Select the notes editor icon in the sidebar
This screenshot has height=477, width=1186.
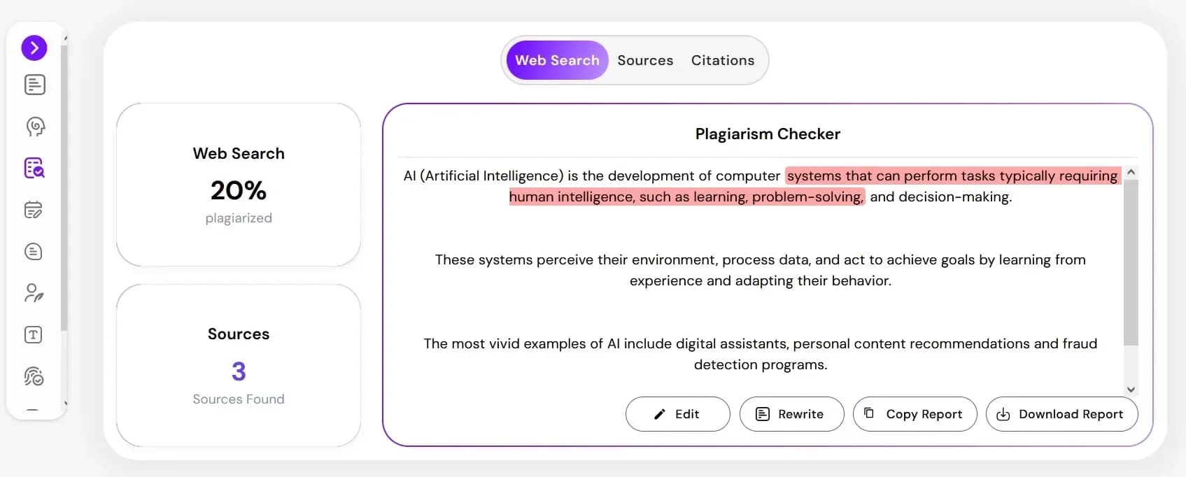[34, 210]
